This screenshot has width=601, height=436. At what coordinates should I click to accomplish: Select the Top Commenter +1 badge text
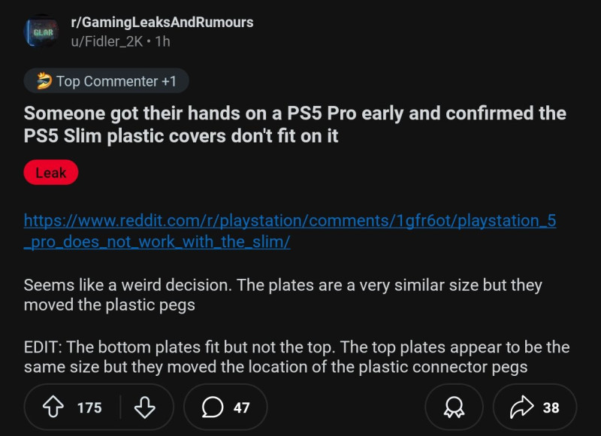tap(118, 81)
